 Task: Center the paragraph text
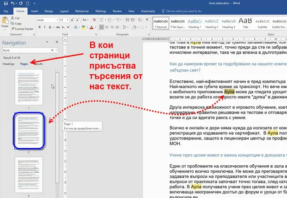tap(107, 27)
